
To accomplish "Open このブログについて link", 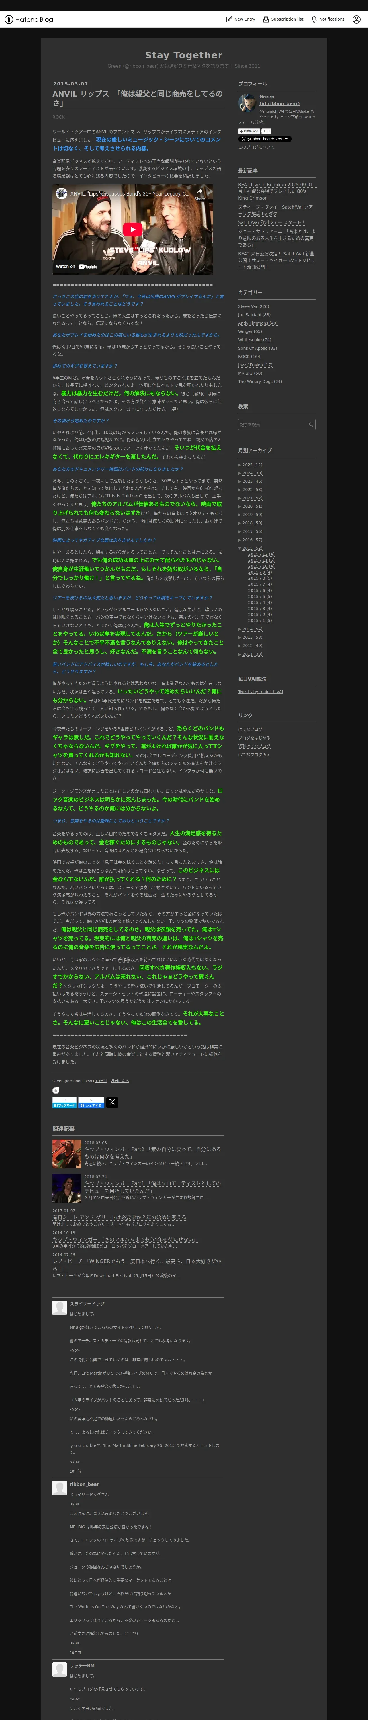I will tap(256, 147).
